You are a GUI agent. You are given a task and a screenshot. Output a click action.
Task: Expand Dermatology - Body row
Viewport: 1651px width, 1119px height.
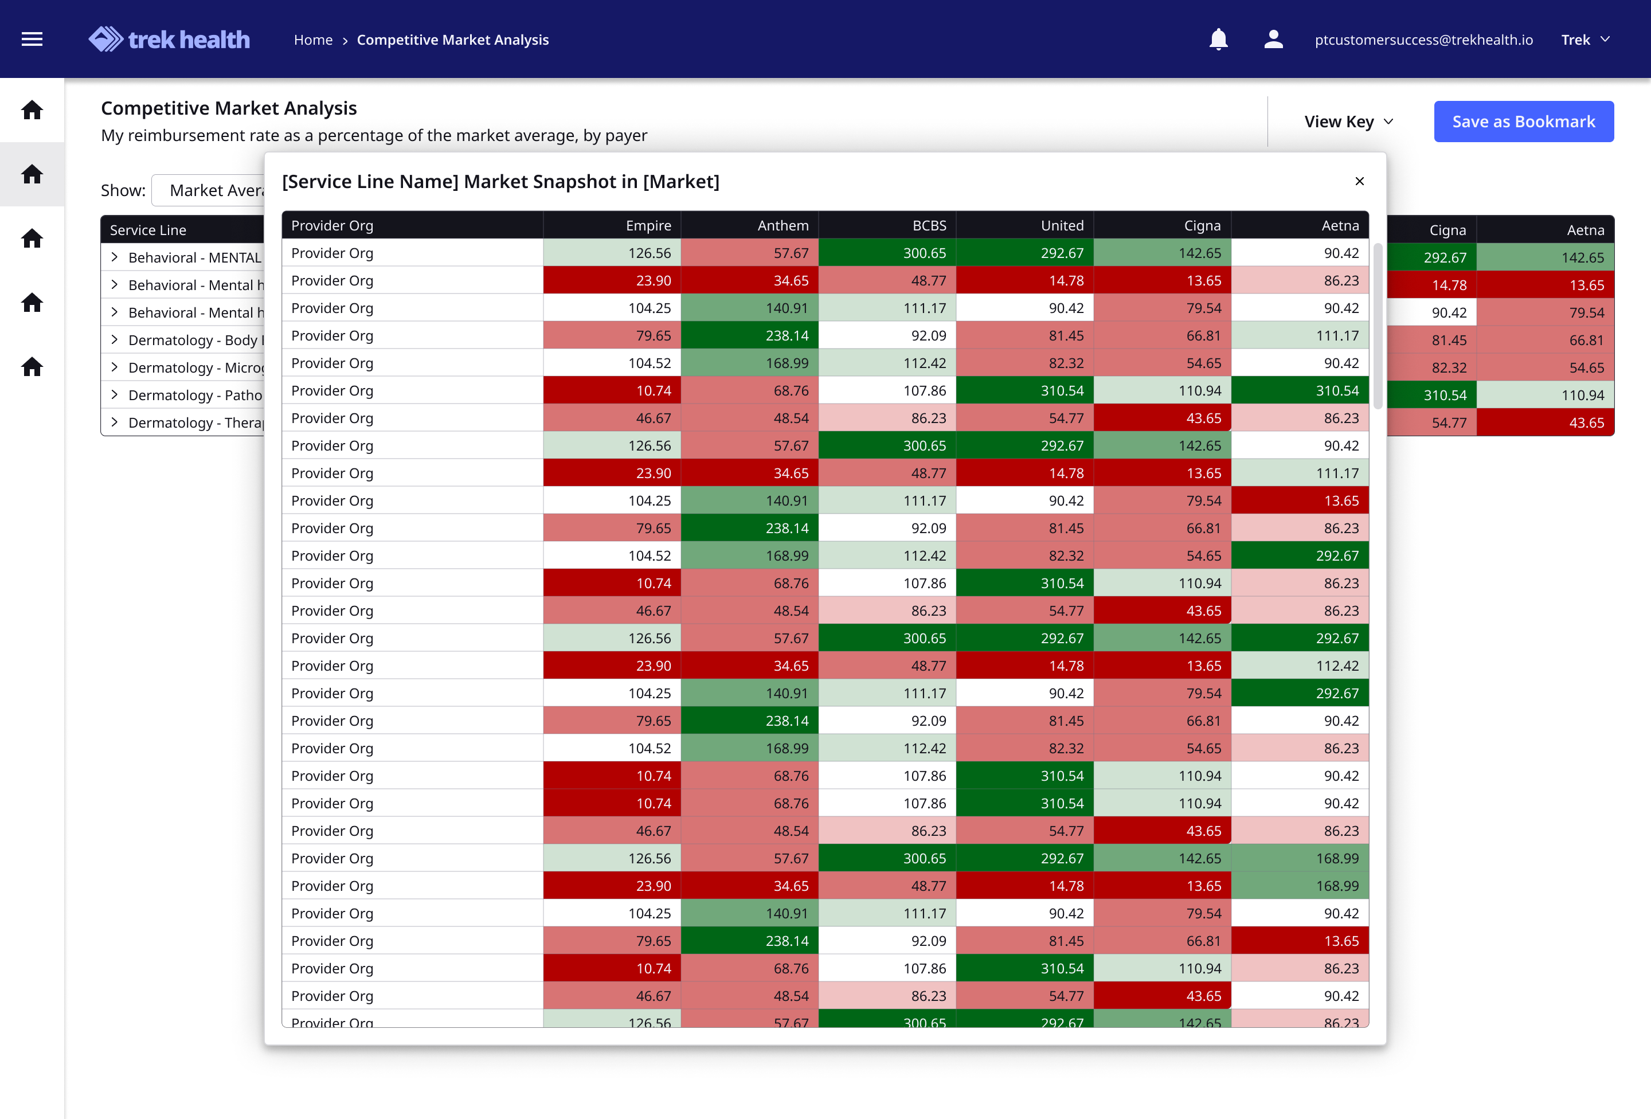[x=115, y=339]
